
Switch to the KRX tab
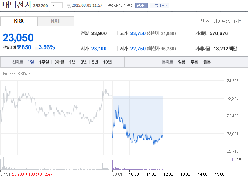[x=19, y=21]
